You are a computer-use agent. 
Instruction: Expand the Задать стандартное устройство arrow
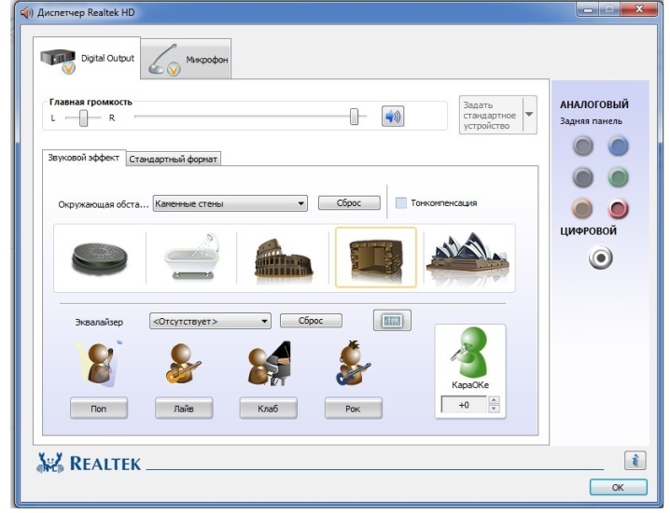pos(529,115)
